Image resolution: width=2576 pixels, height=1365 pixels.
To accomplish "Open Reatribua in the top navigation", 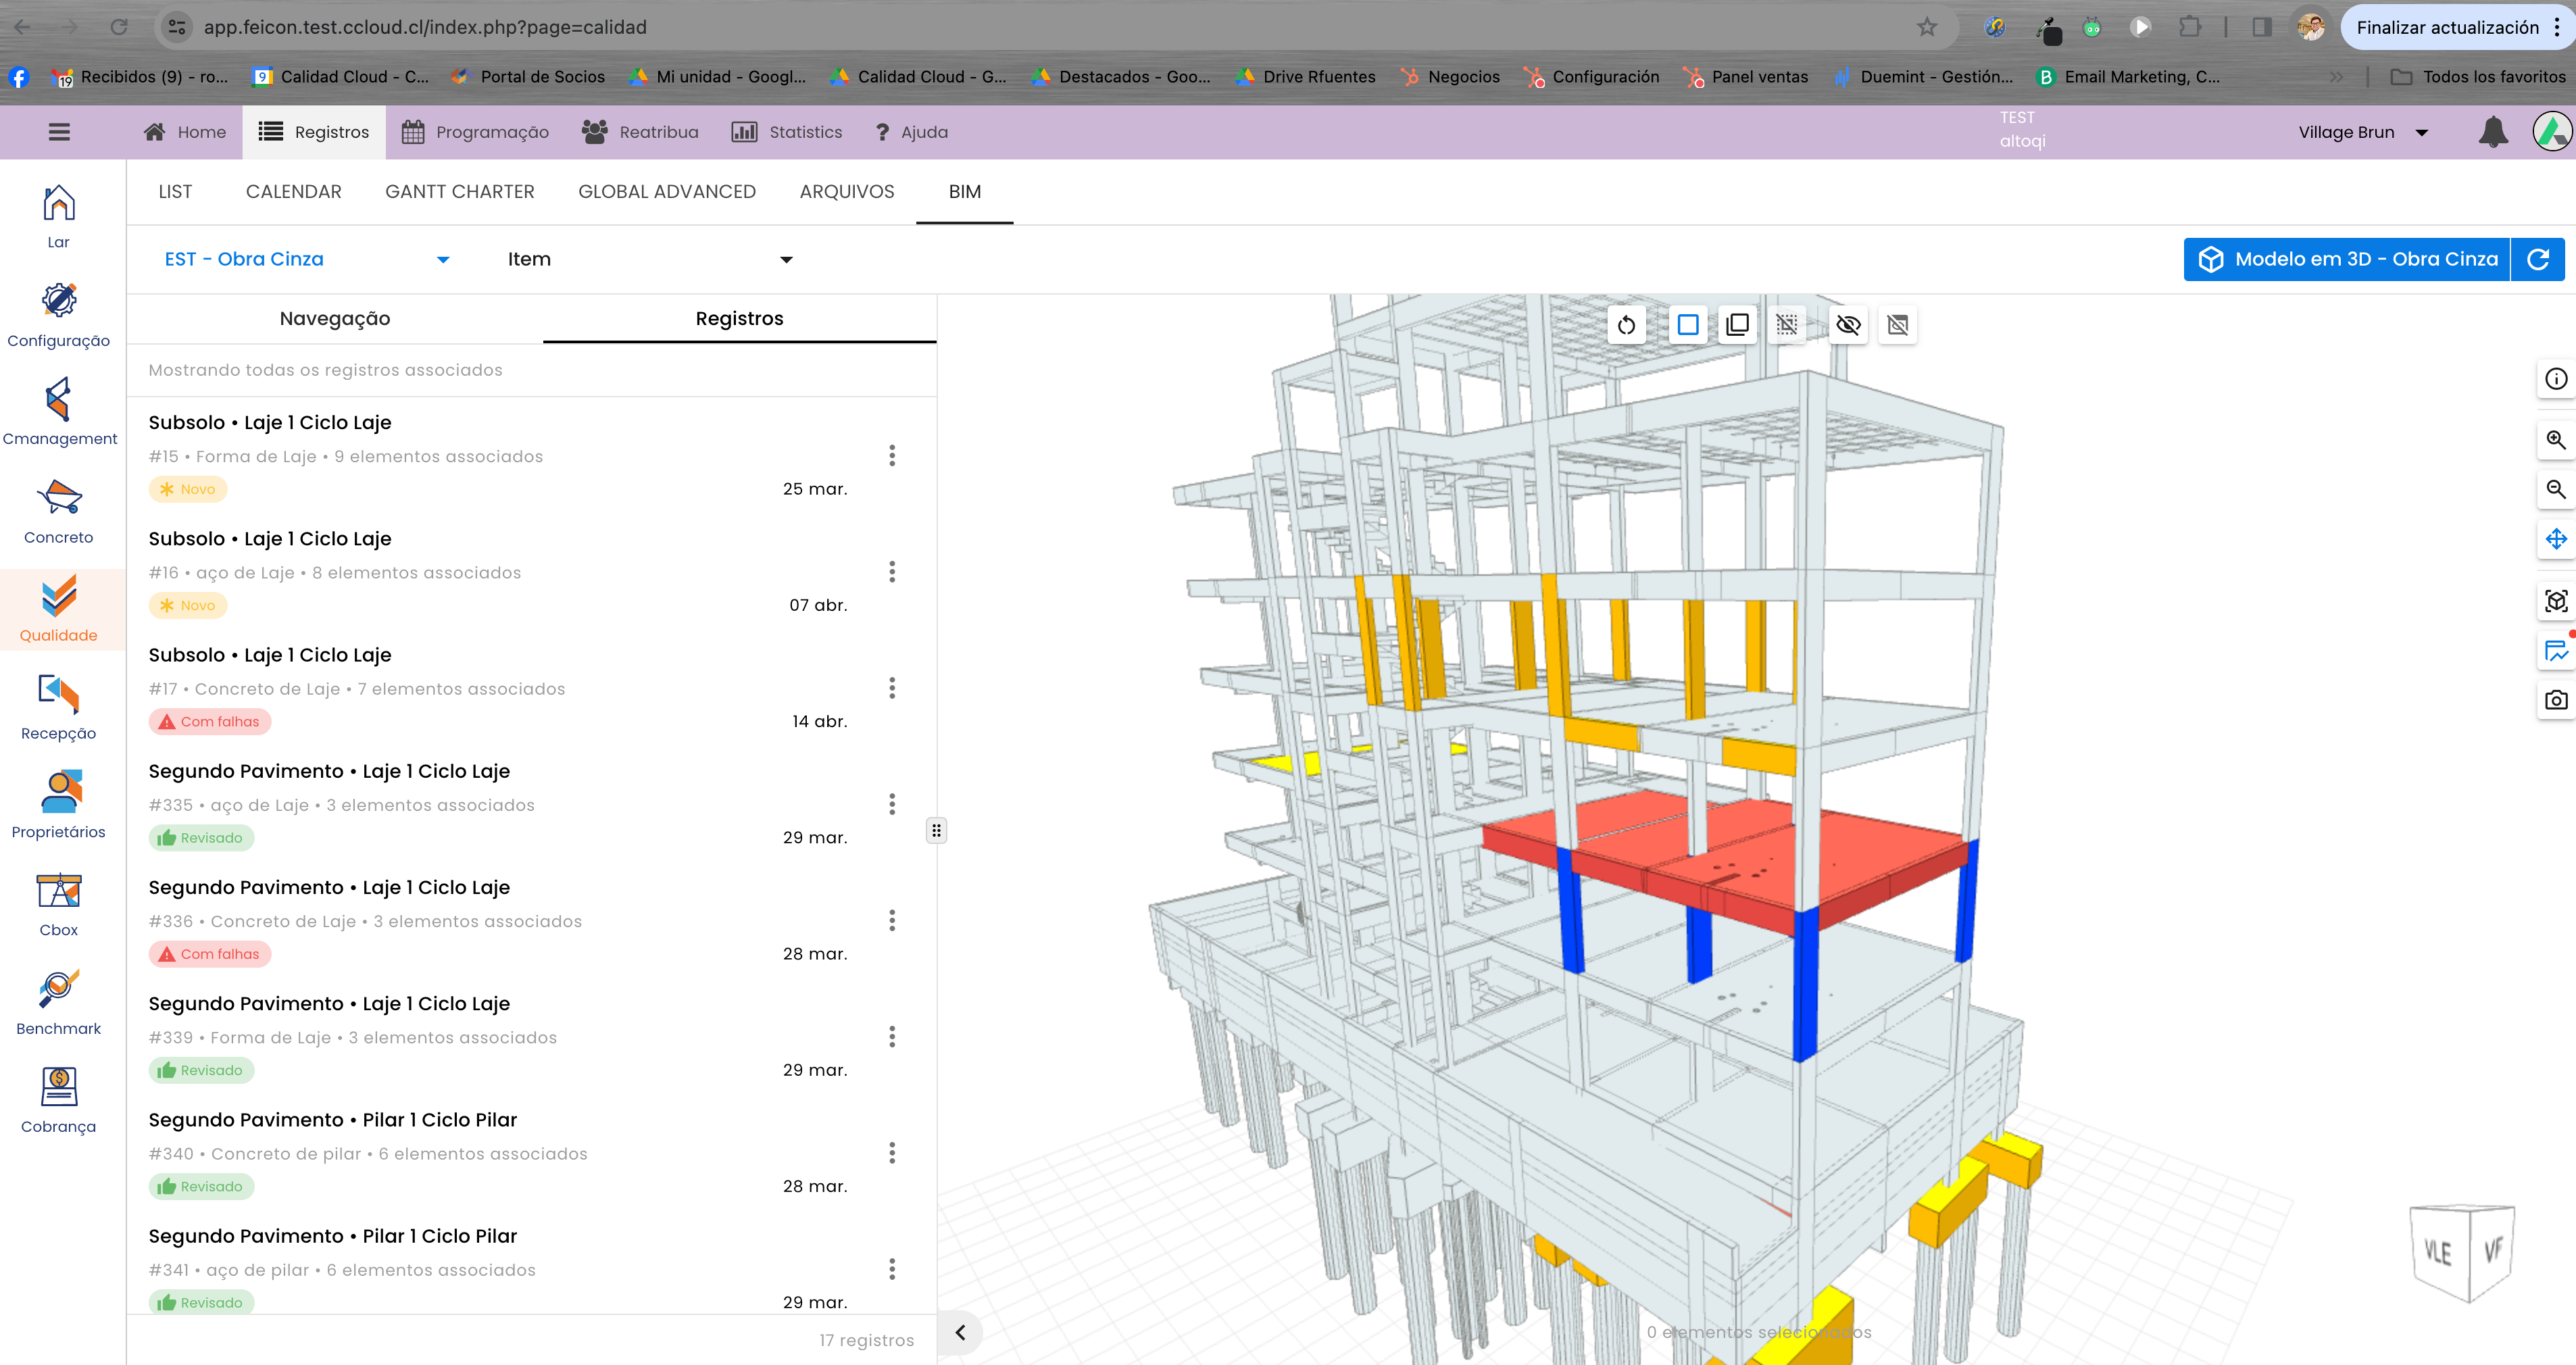I will coord(641,132).
